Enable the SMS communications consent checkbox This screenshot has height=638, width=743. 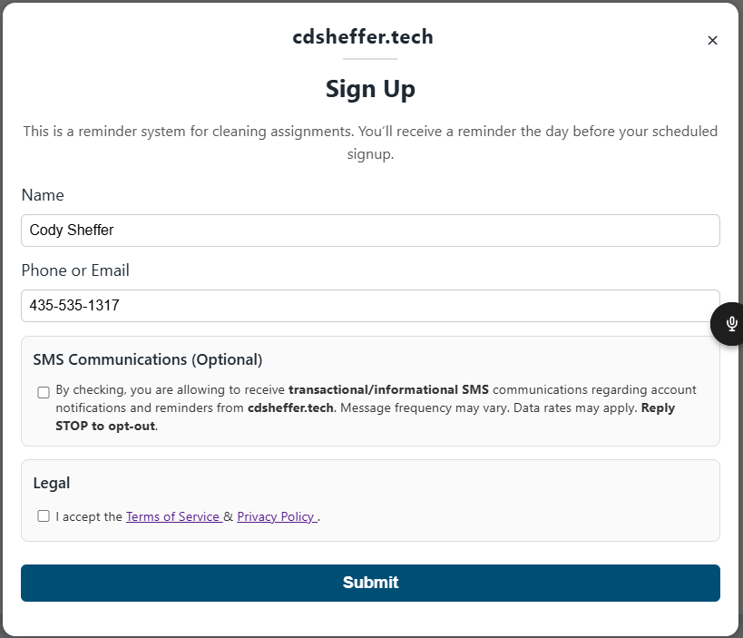(43, 392)
